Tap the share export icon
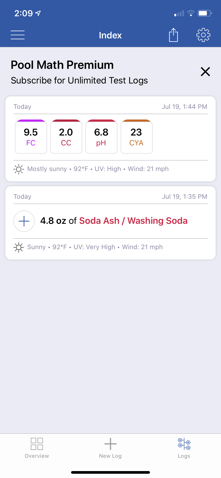 tap(173, 35)
